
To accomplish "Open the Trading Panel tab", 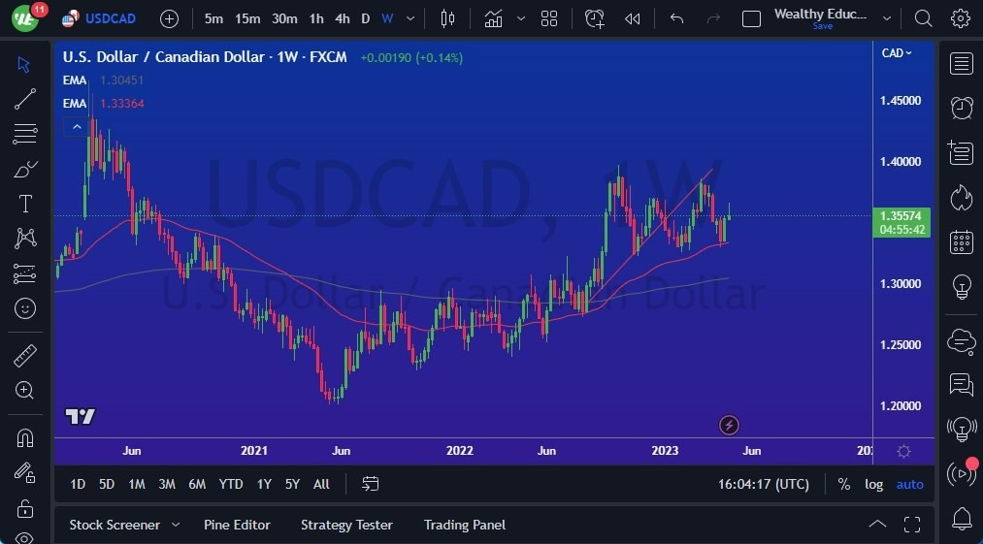I will (x=465, y=525).
